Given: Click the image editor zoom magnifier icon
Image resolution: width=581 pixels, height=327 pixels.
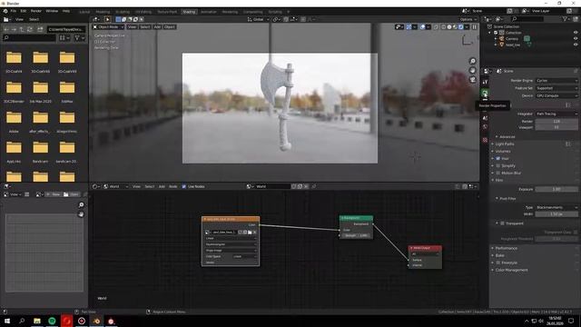Looking at the screenshot, I should [x=81, y=205].
